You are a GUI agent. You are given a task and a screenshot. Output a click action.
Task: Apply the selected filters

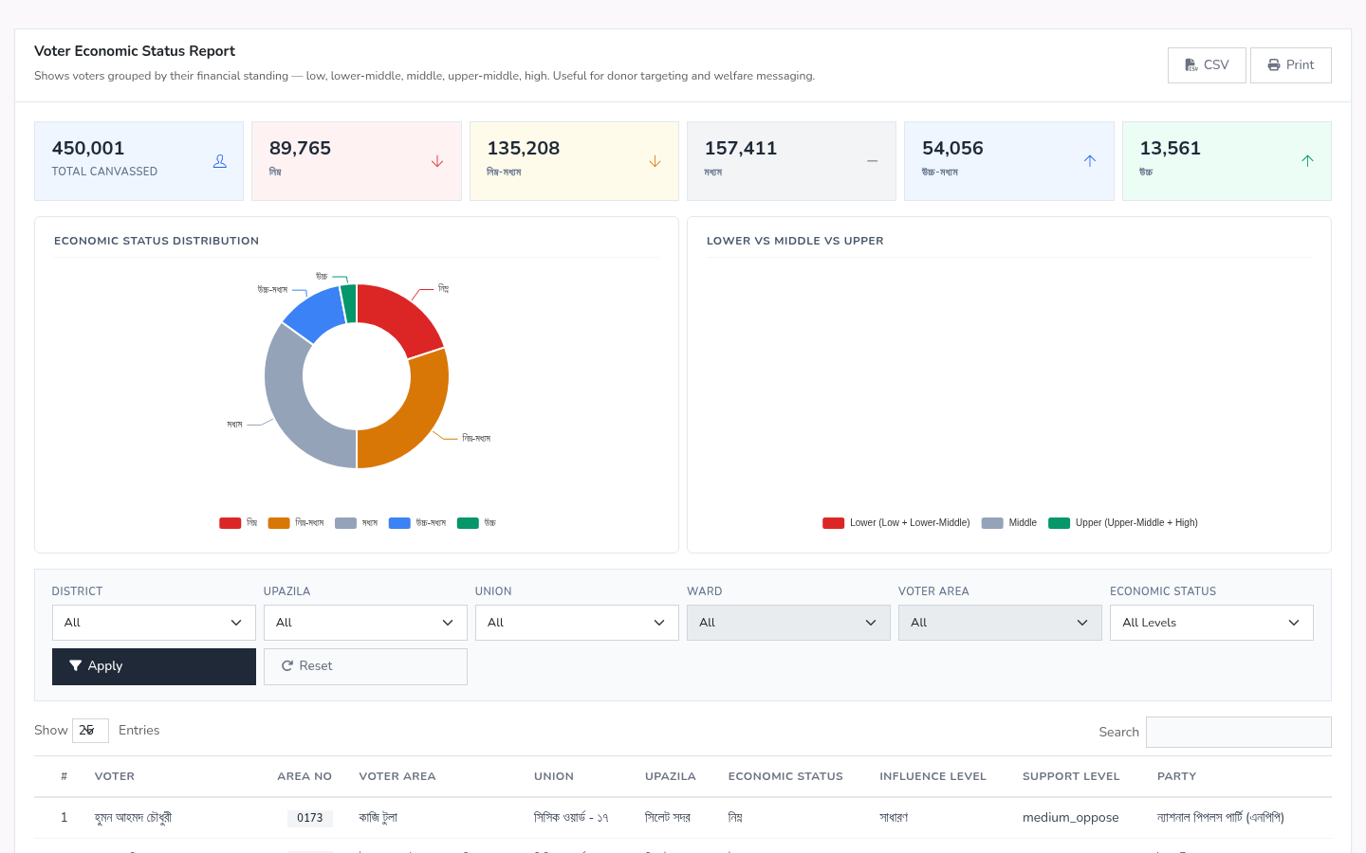tap(154, 666)
